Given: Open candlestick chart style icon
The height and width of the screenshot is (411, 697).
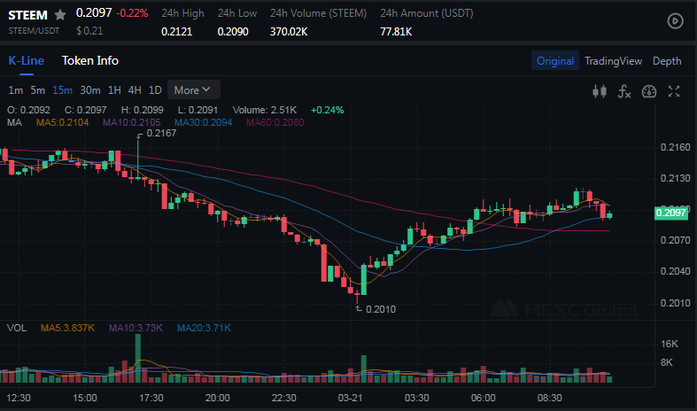Looking at the screenshot, I should [x=600, y=90].
